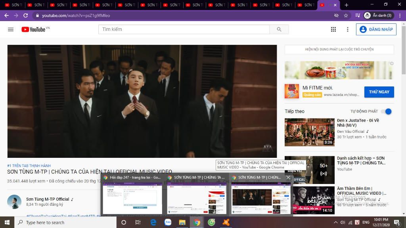406x228 pixels.
Task: Click the browser back arrow
Action: pyautogui.click(x=6, y=15)
